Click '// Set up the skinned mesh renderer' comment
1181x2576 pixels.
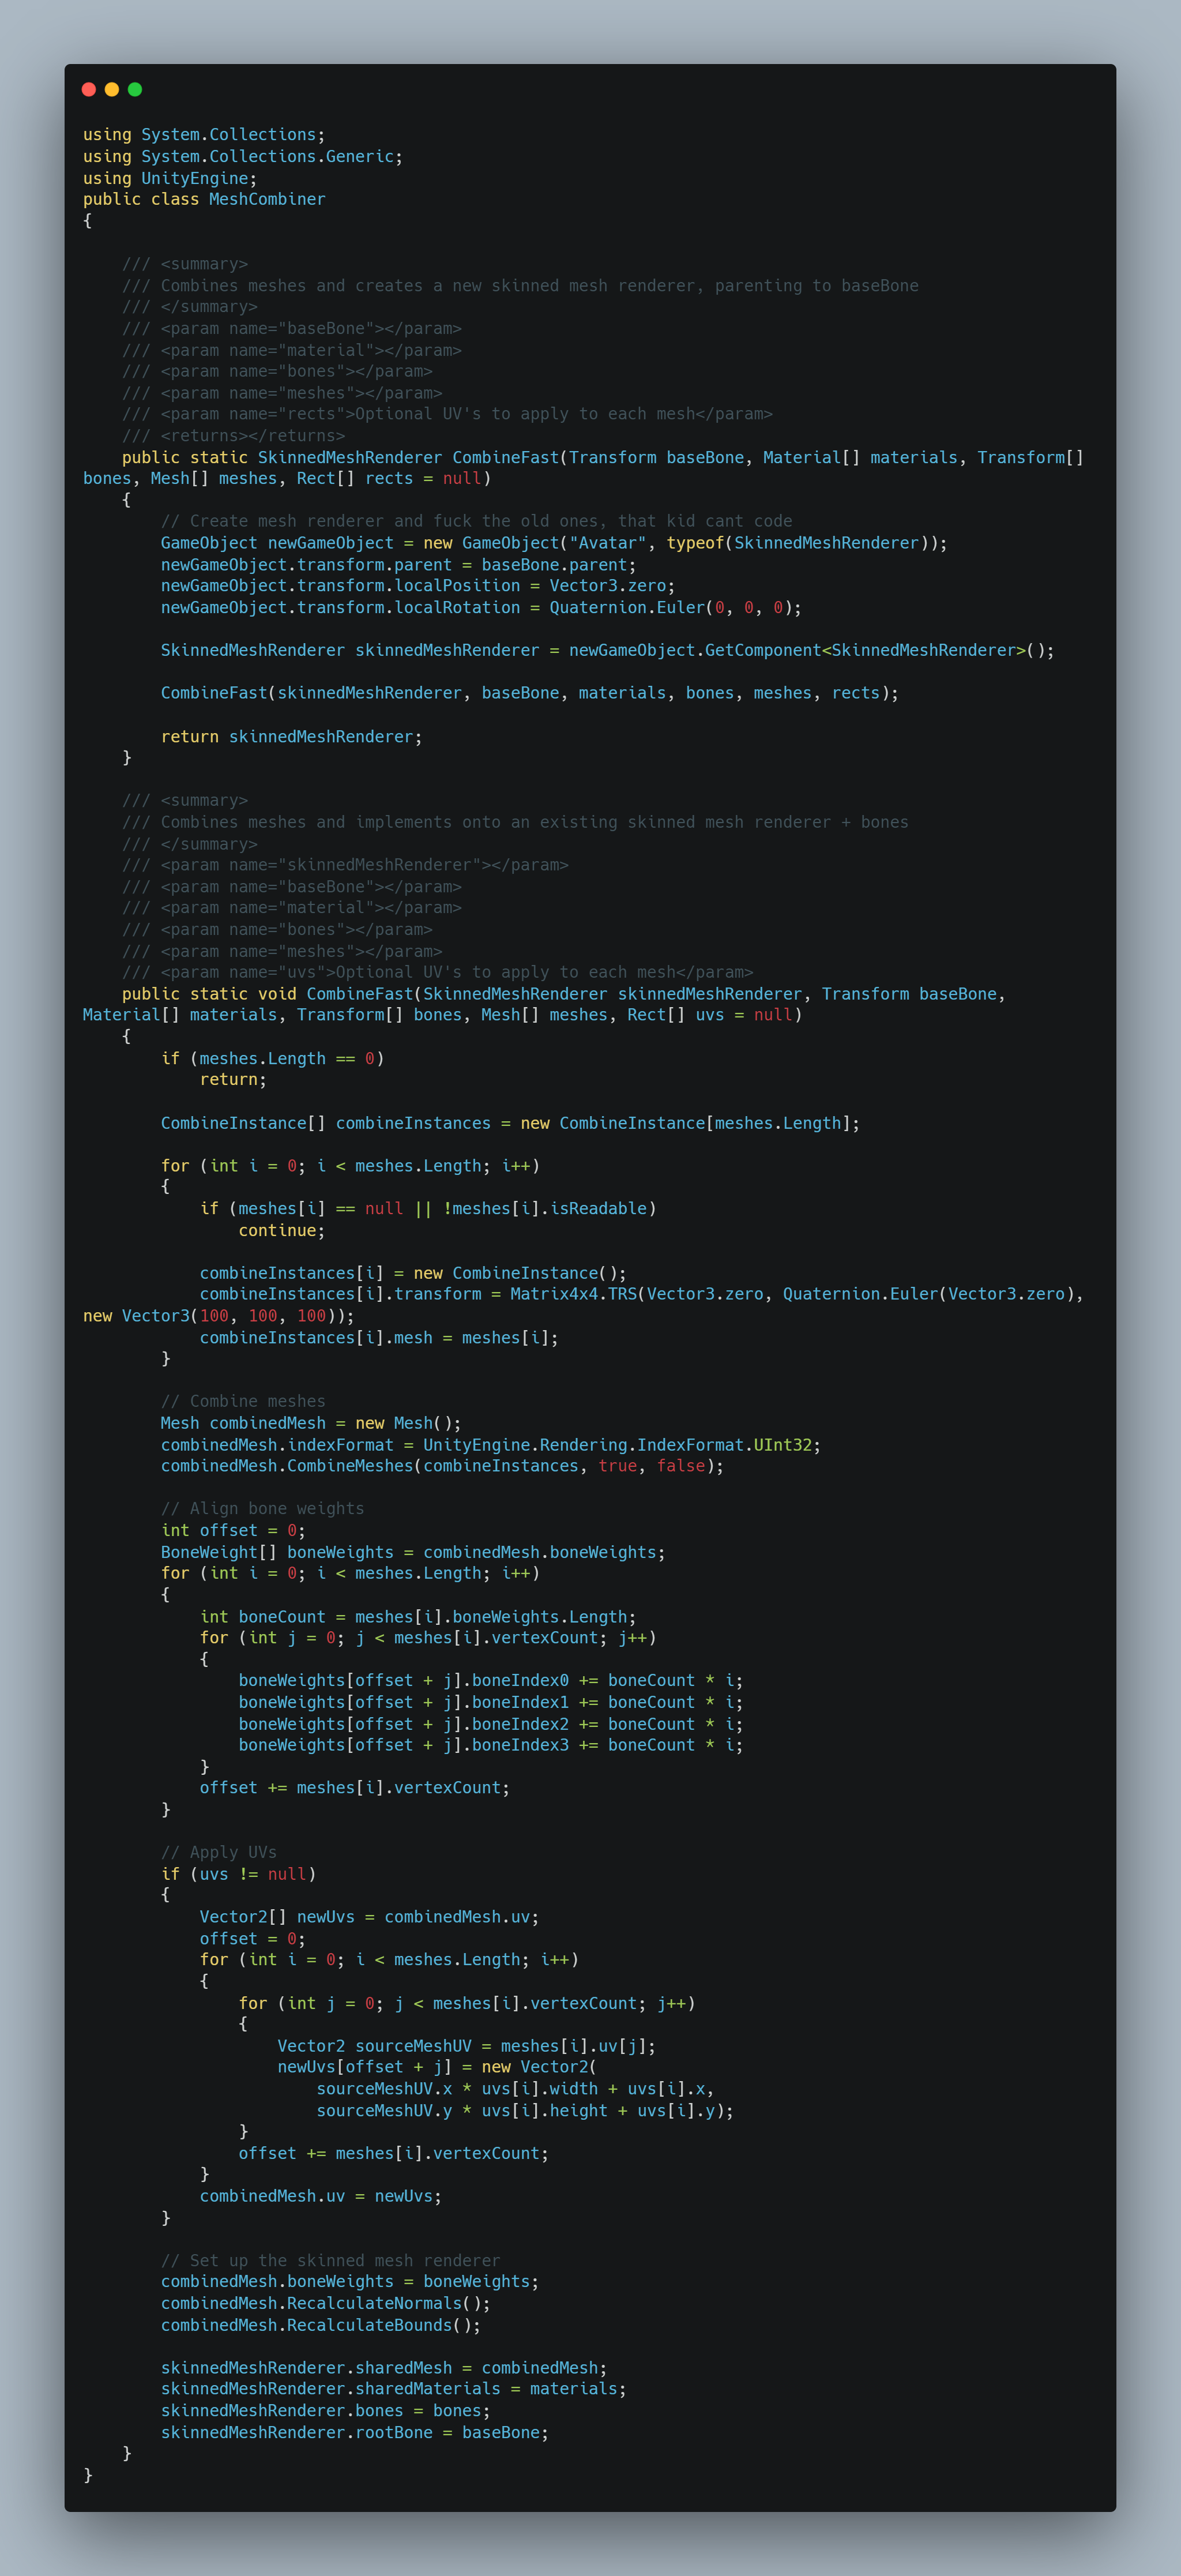[331, 2260]
